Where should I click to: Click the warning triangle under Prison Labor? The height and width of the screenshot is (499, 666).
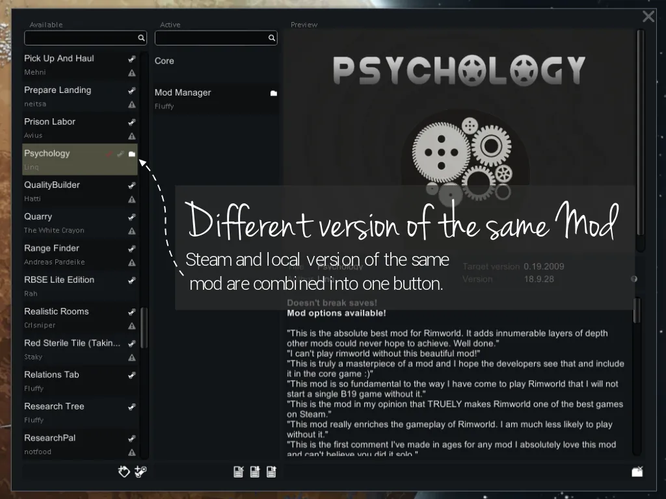pyautogui.click(x=132, y=136)
